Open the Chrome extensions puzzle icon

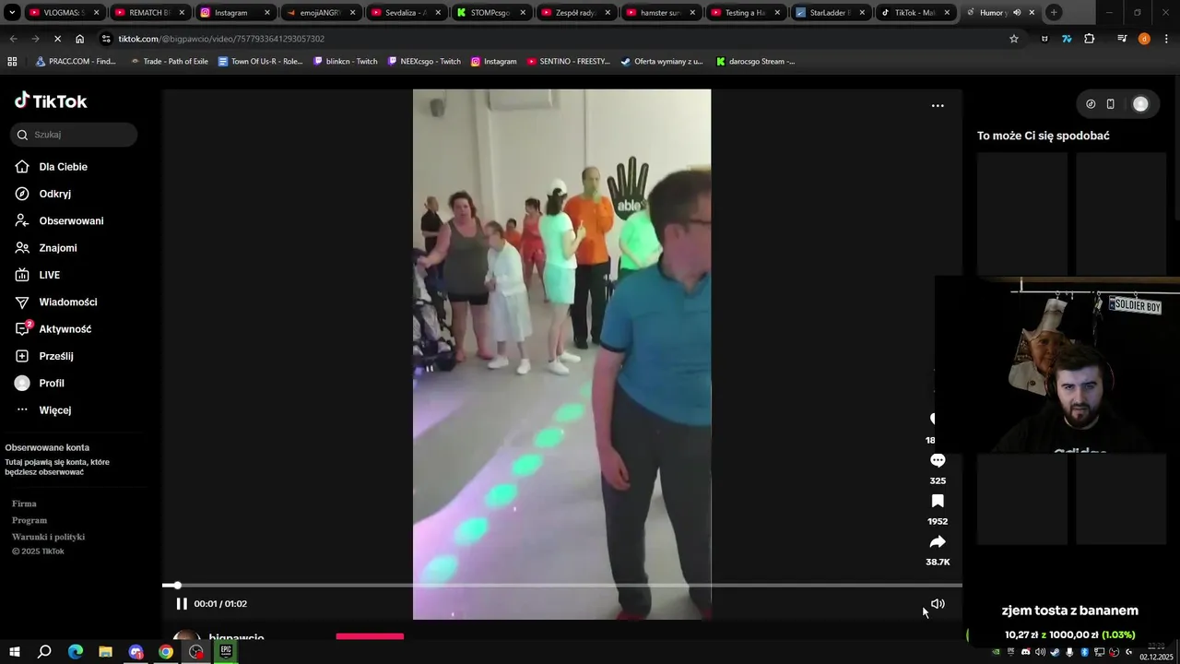(1090, 39)
